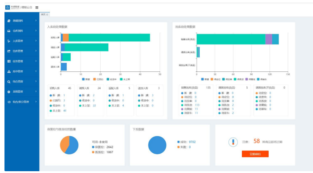Image resolution: width=313 pixels, height=173 pixels.
Task: Click the orange 拣货位 pie slice
Action: pos(64,143)
